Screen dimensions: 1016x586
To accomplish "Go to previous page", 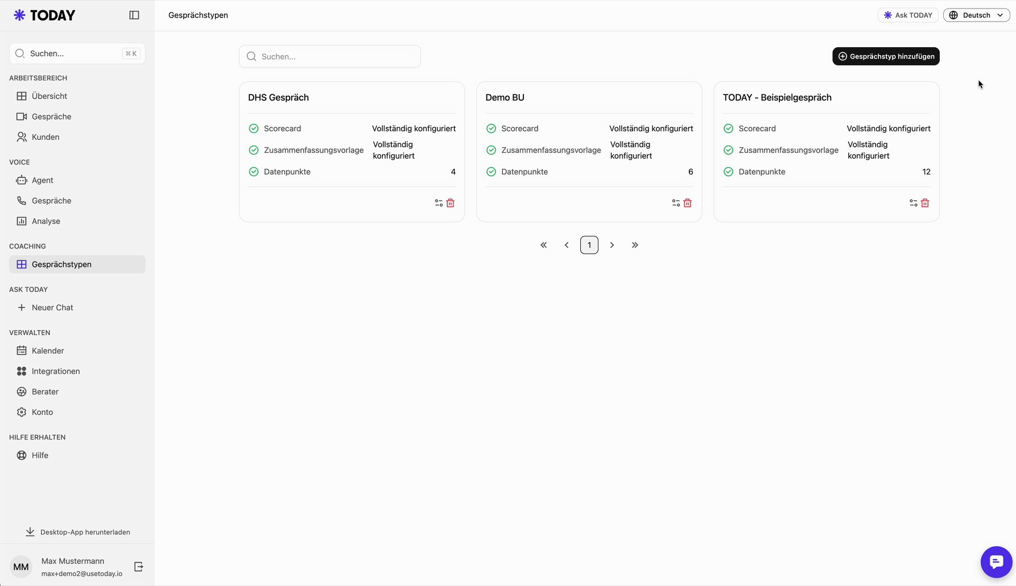I will (x=567, y=245).
